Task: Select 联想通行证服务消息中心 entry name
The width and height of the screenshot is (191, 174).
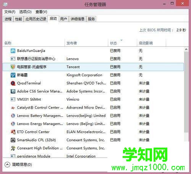Action: click(36, 59)
